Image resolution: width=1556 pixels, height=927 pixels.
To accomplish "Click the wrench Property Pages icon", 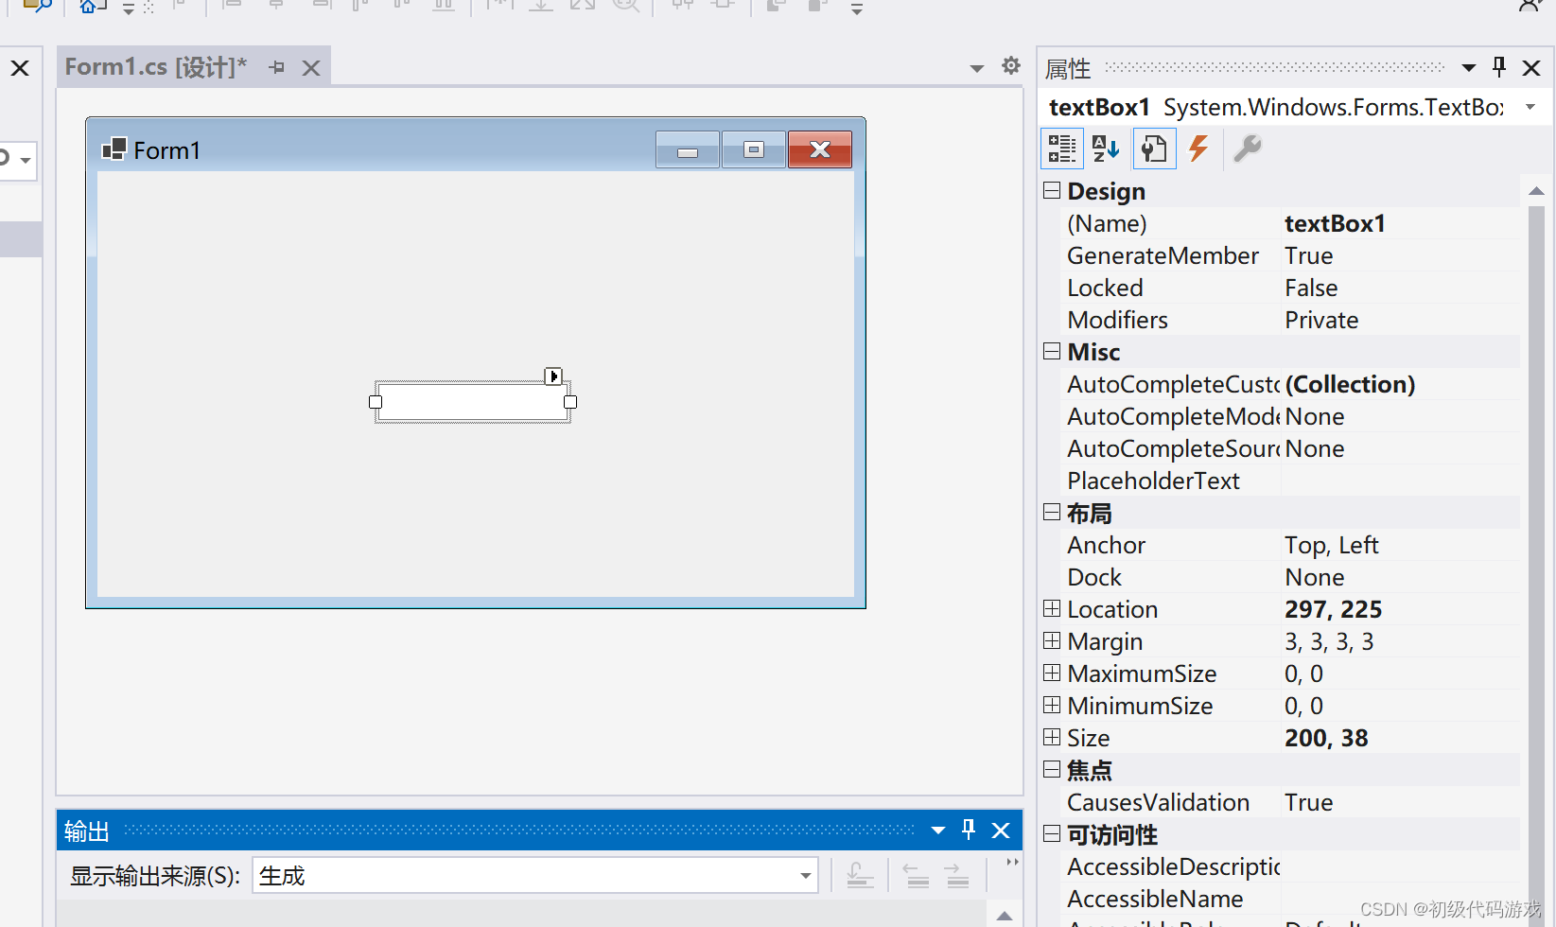I will point(1248,149).
